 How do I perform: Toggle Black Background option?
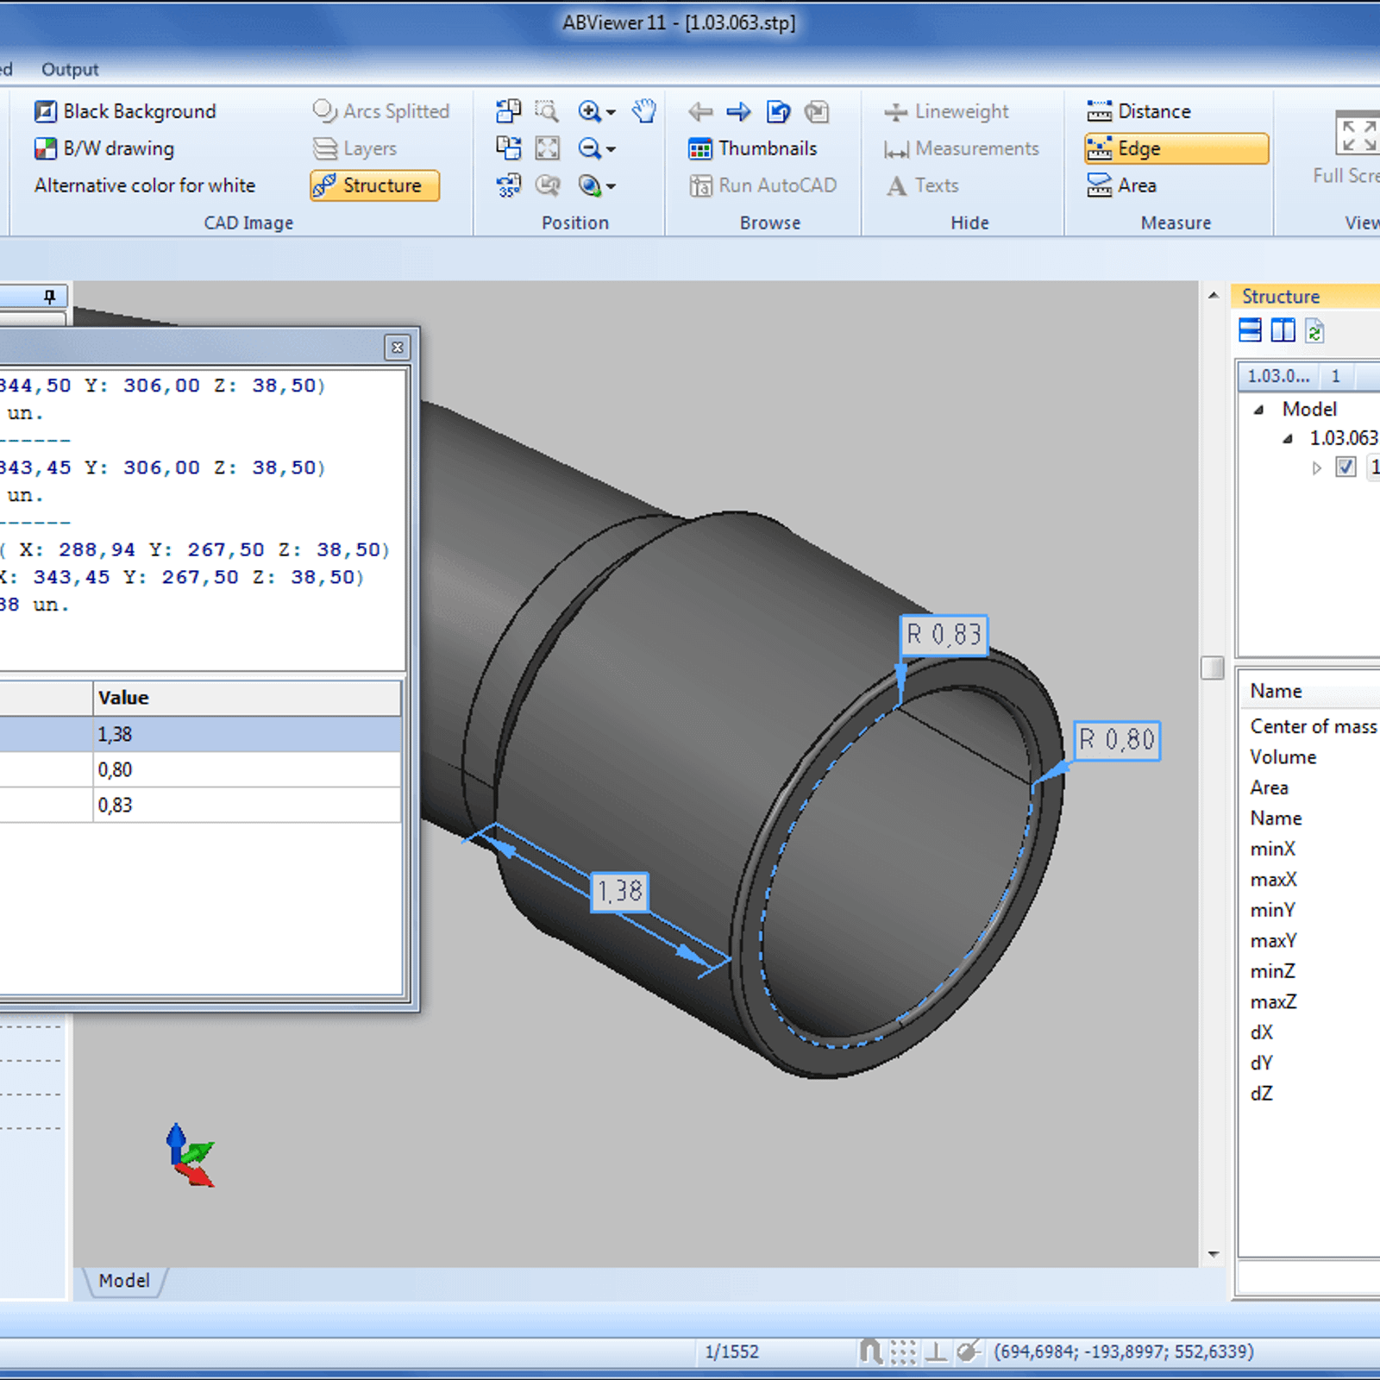point(125,111)
